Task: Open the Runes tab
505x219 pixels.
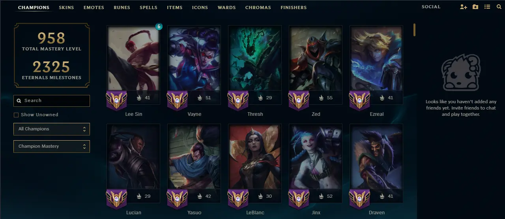Action: (x=122, y=7)
